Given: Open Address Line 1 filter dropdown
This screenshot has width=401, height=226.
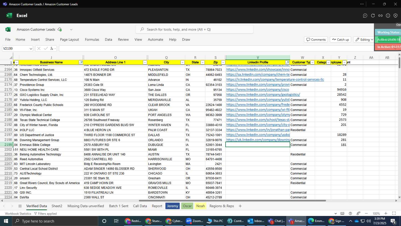Looking at the screenshot, I should [x=145, y=63].
